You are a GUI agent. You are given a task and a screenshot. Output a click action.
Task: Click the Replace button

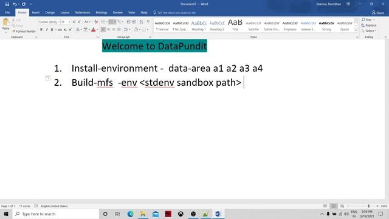[x=369, y=26]
